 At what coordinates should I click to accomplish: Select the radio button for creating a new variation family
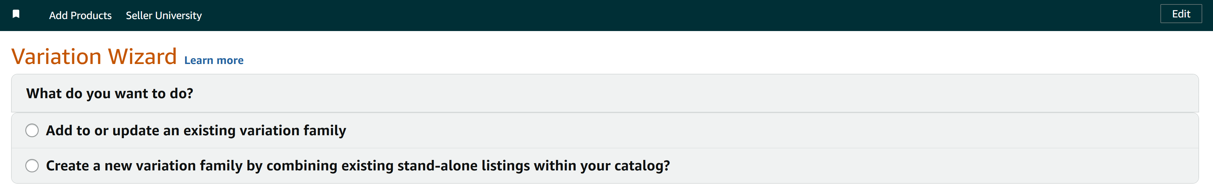[32, 166]
